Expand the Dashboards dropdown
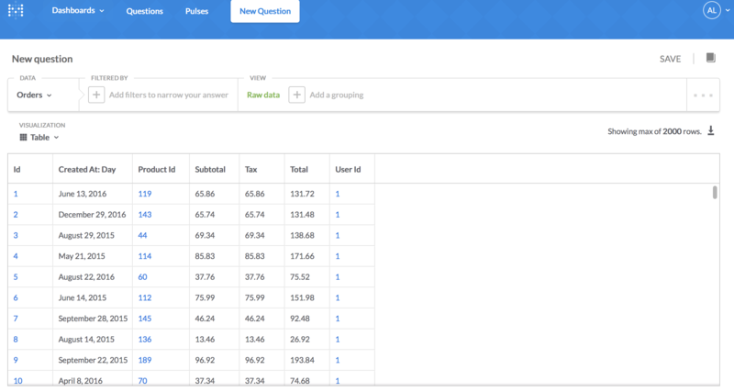The image size is (734, 392). tap(78, 11)
